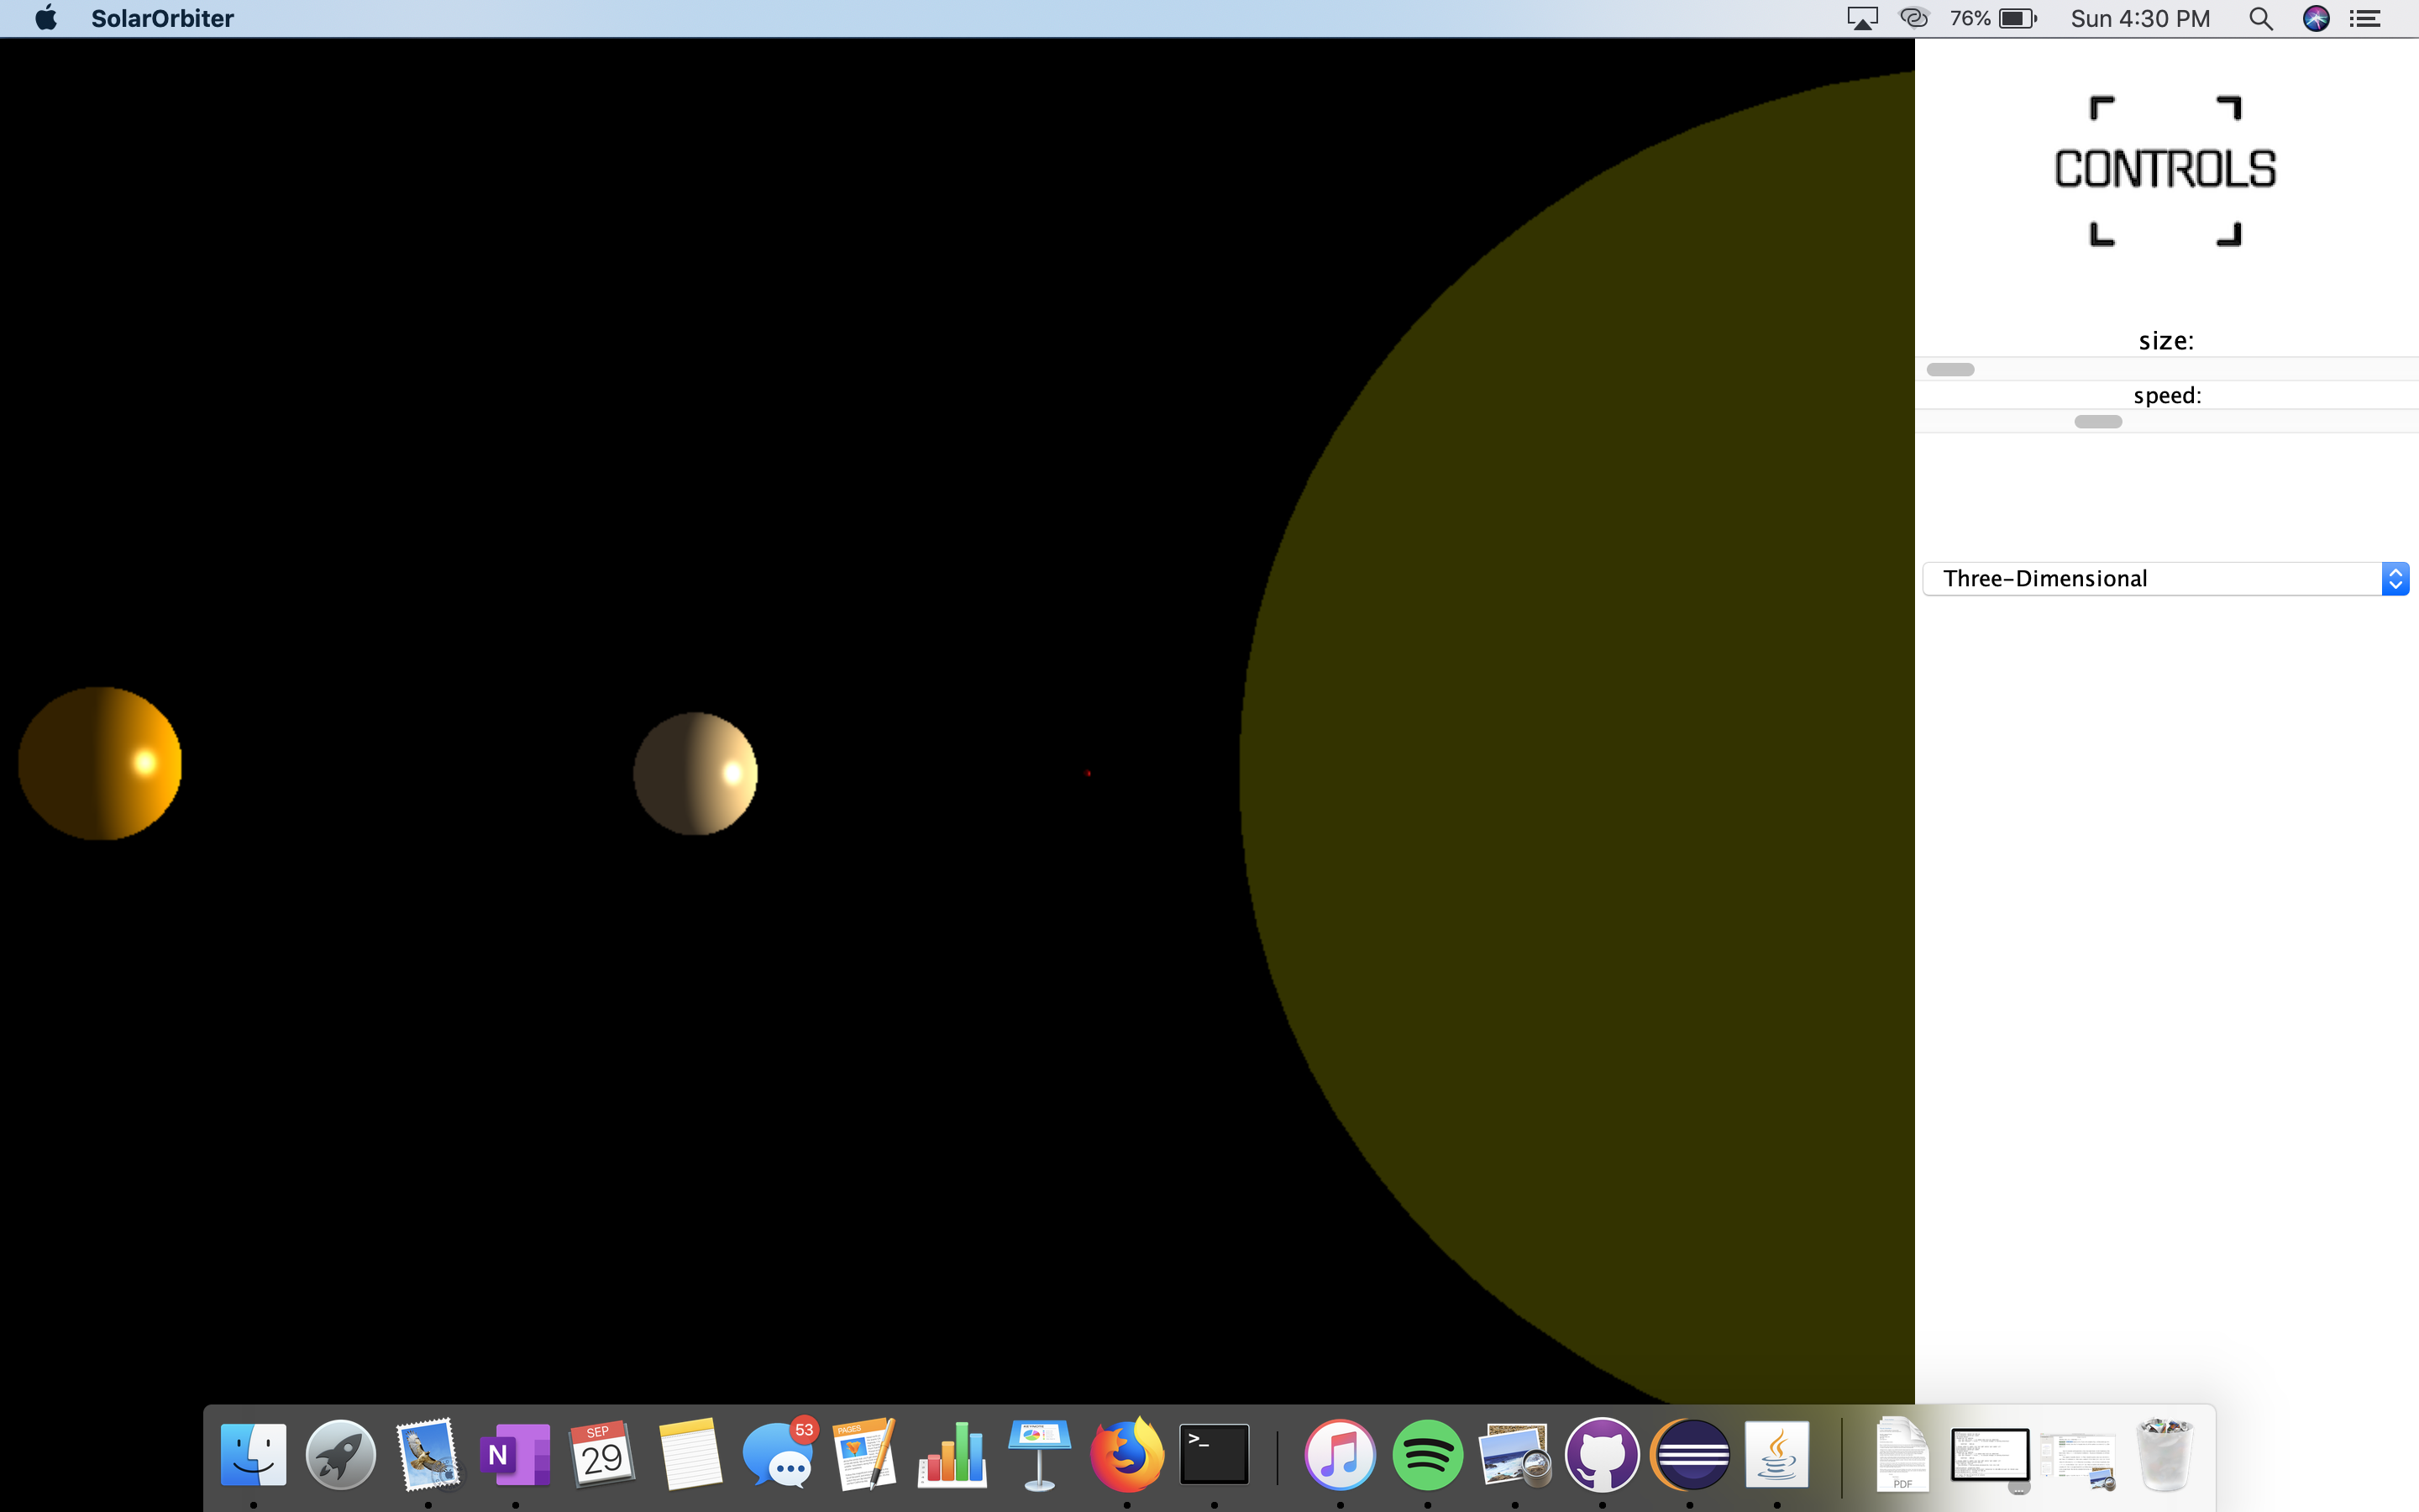The width and height of the screenshot is (2419, 1512).
Task: Click the tan planet in the middle
Action: (695, 773)
